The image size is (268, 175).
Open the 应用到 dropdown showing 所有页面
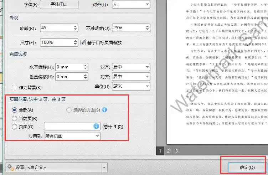(x=72, y=136)
